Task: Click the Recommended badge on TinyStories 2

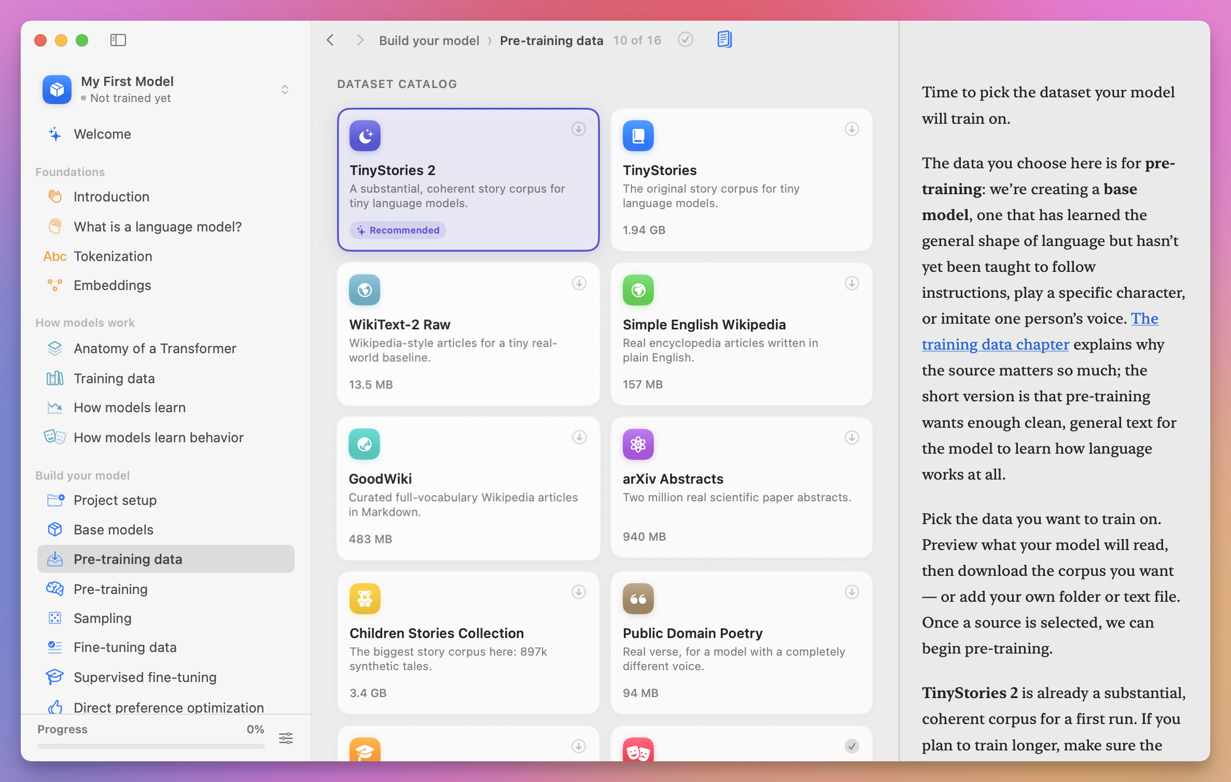Action: [x=398, y=230]
